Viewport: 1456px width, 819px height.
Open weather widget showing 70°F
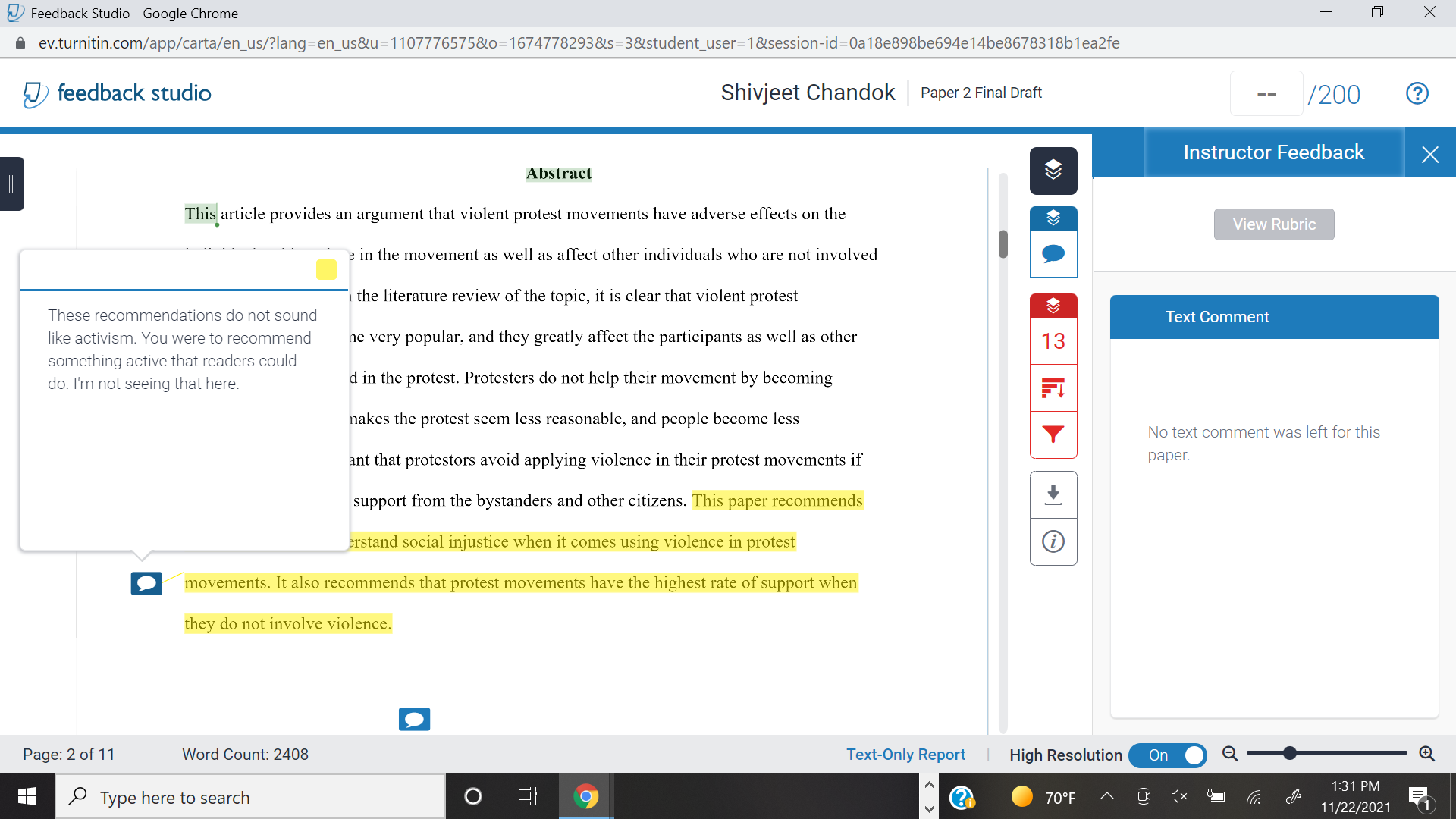[x=1044, y=797]
